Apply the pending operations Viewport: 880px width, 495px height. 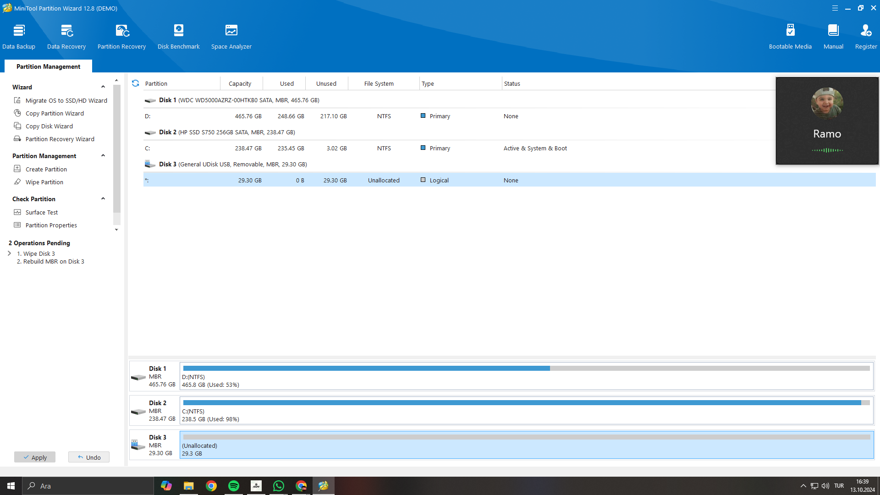pyautogui.click(x=35, y=457)
